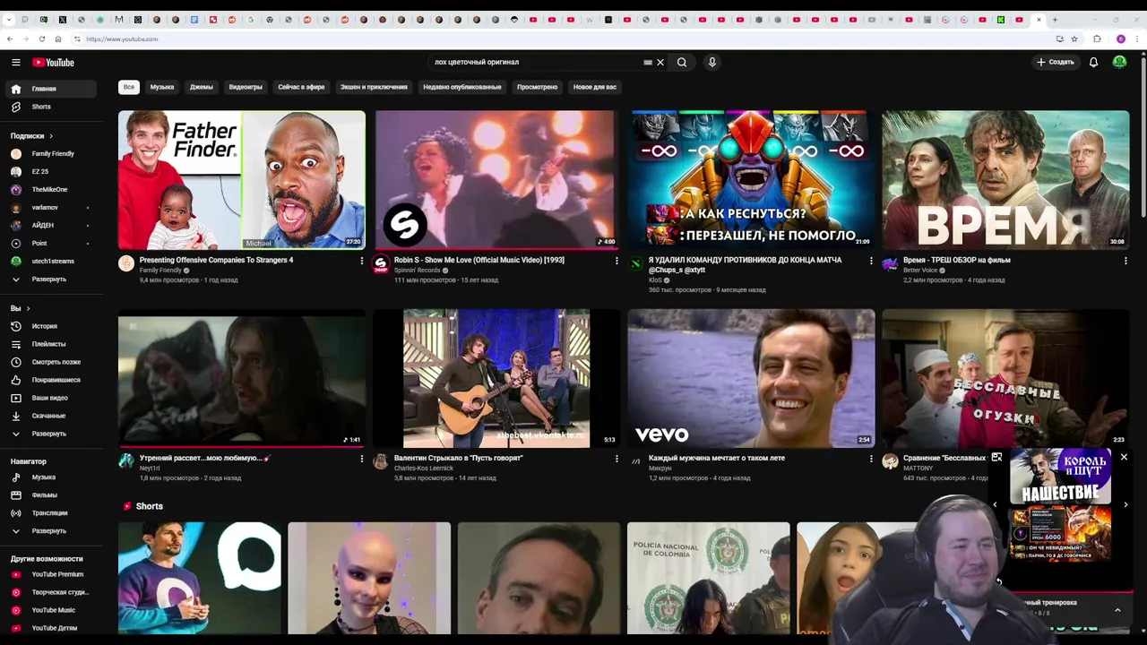Select the Недавно опубликованные chip
Viewport: 1147px width, 645px height.
pyautogui.click(x=462, y=87)
